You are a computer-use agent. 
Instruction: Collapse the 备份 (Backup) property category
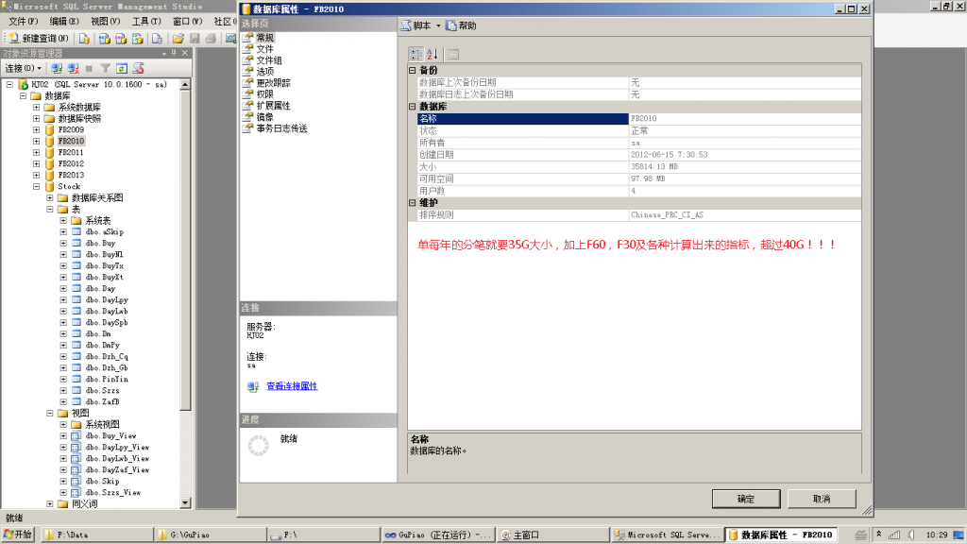click(413, 70)
